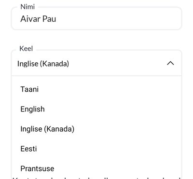Viewport: 193px width, 179px height.
Task: Switch the language to Estonian (Eesti)
Action: (x=96, y=149)
